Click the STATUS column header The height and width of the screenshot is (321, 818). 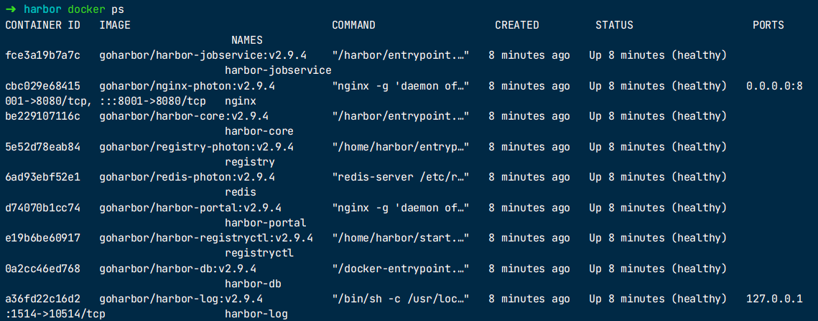[x=614, y=25]
